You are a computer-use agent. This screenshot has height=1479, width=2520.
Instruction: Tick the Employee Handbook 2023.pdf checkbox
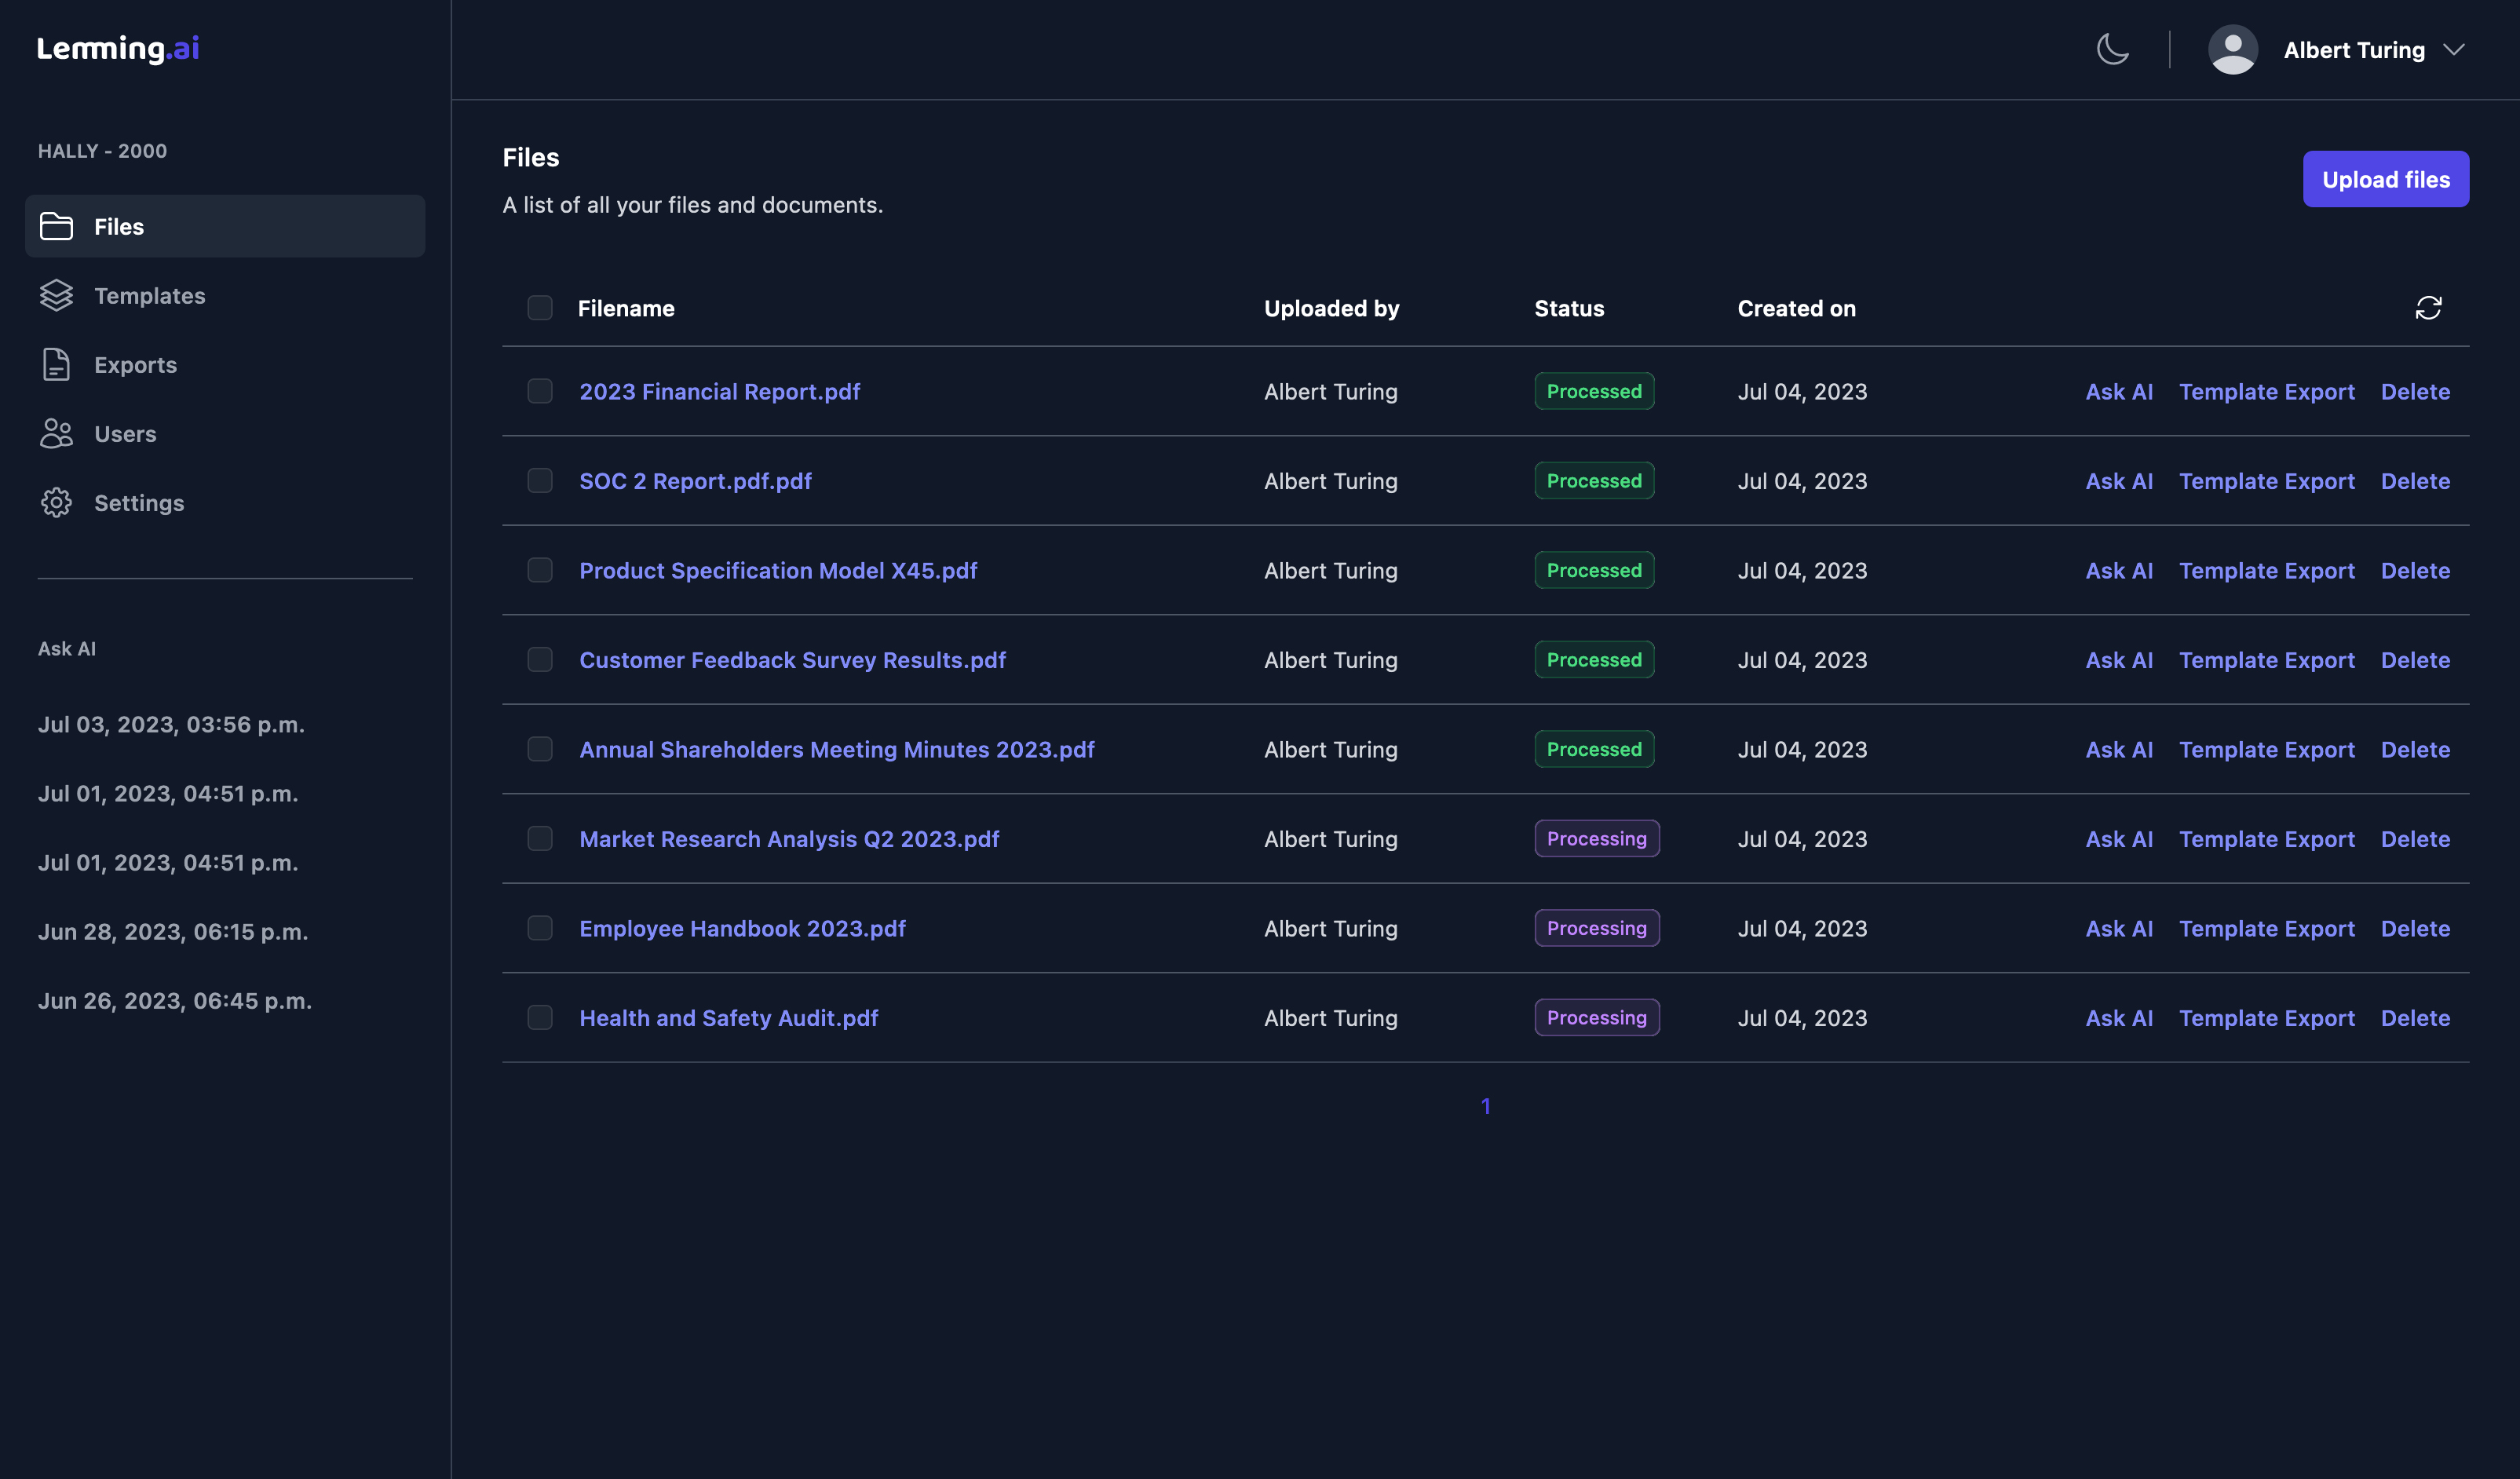tap(540, 928)
